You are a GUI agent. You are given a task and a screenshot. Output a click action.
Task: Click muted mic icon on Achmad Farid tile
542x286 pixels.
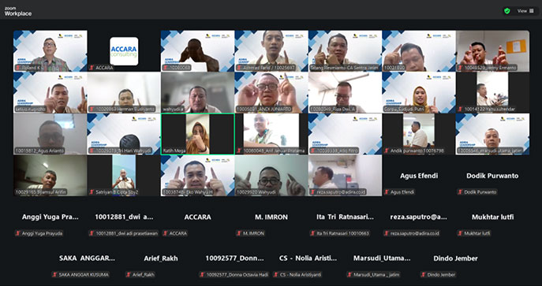click(239, 68)
